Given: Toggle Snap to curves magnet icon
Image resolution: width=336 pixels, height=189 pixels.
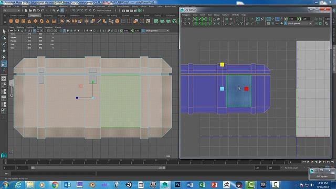Looking at the screenshot, I should (78, 10).
